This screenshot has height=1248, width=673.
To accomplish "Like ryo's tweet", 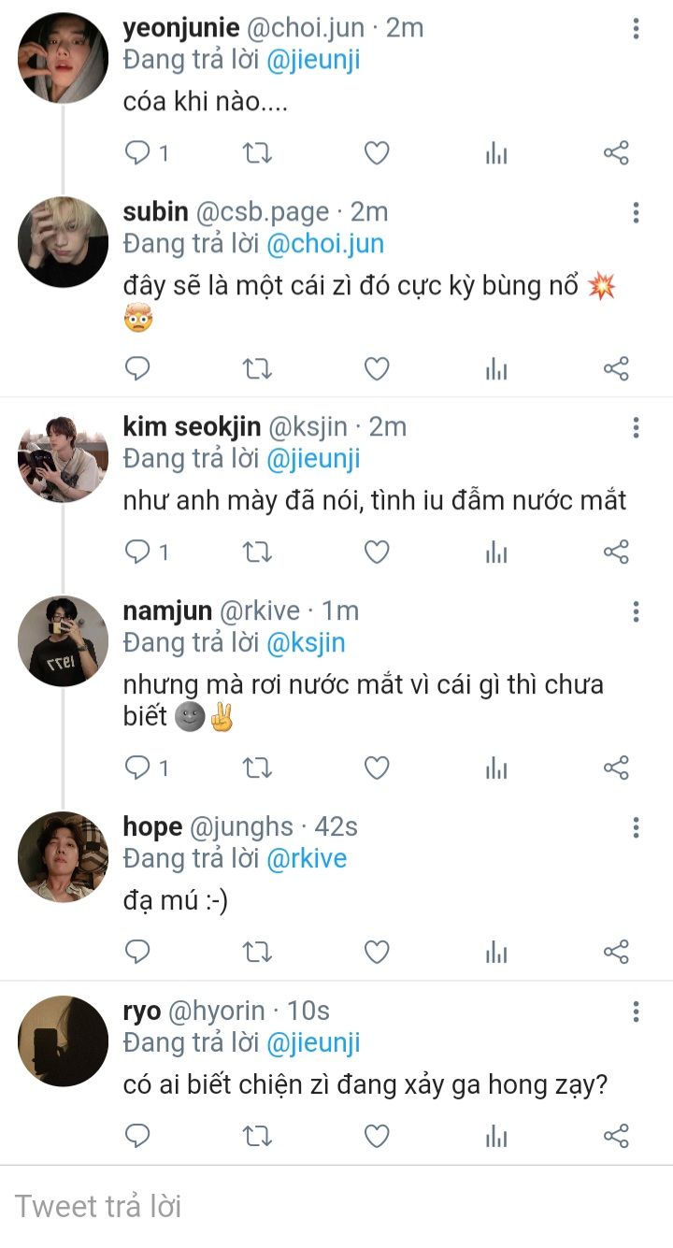I will pos(376,1137).
